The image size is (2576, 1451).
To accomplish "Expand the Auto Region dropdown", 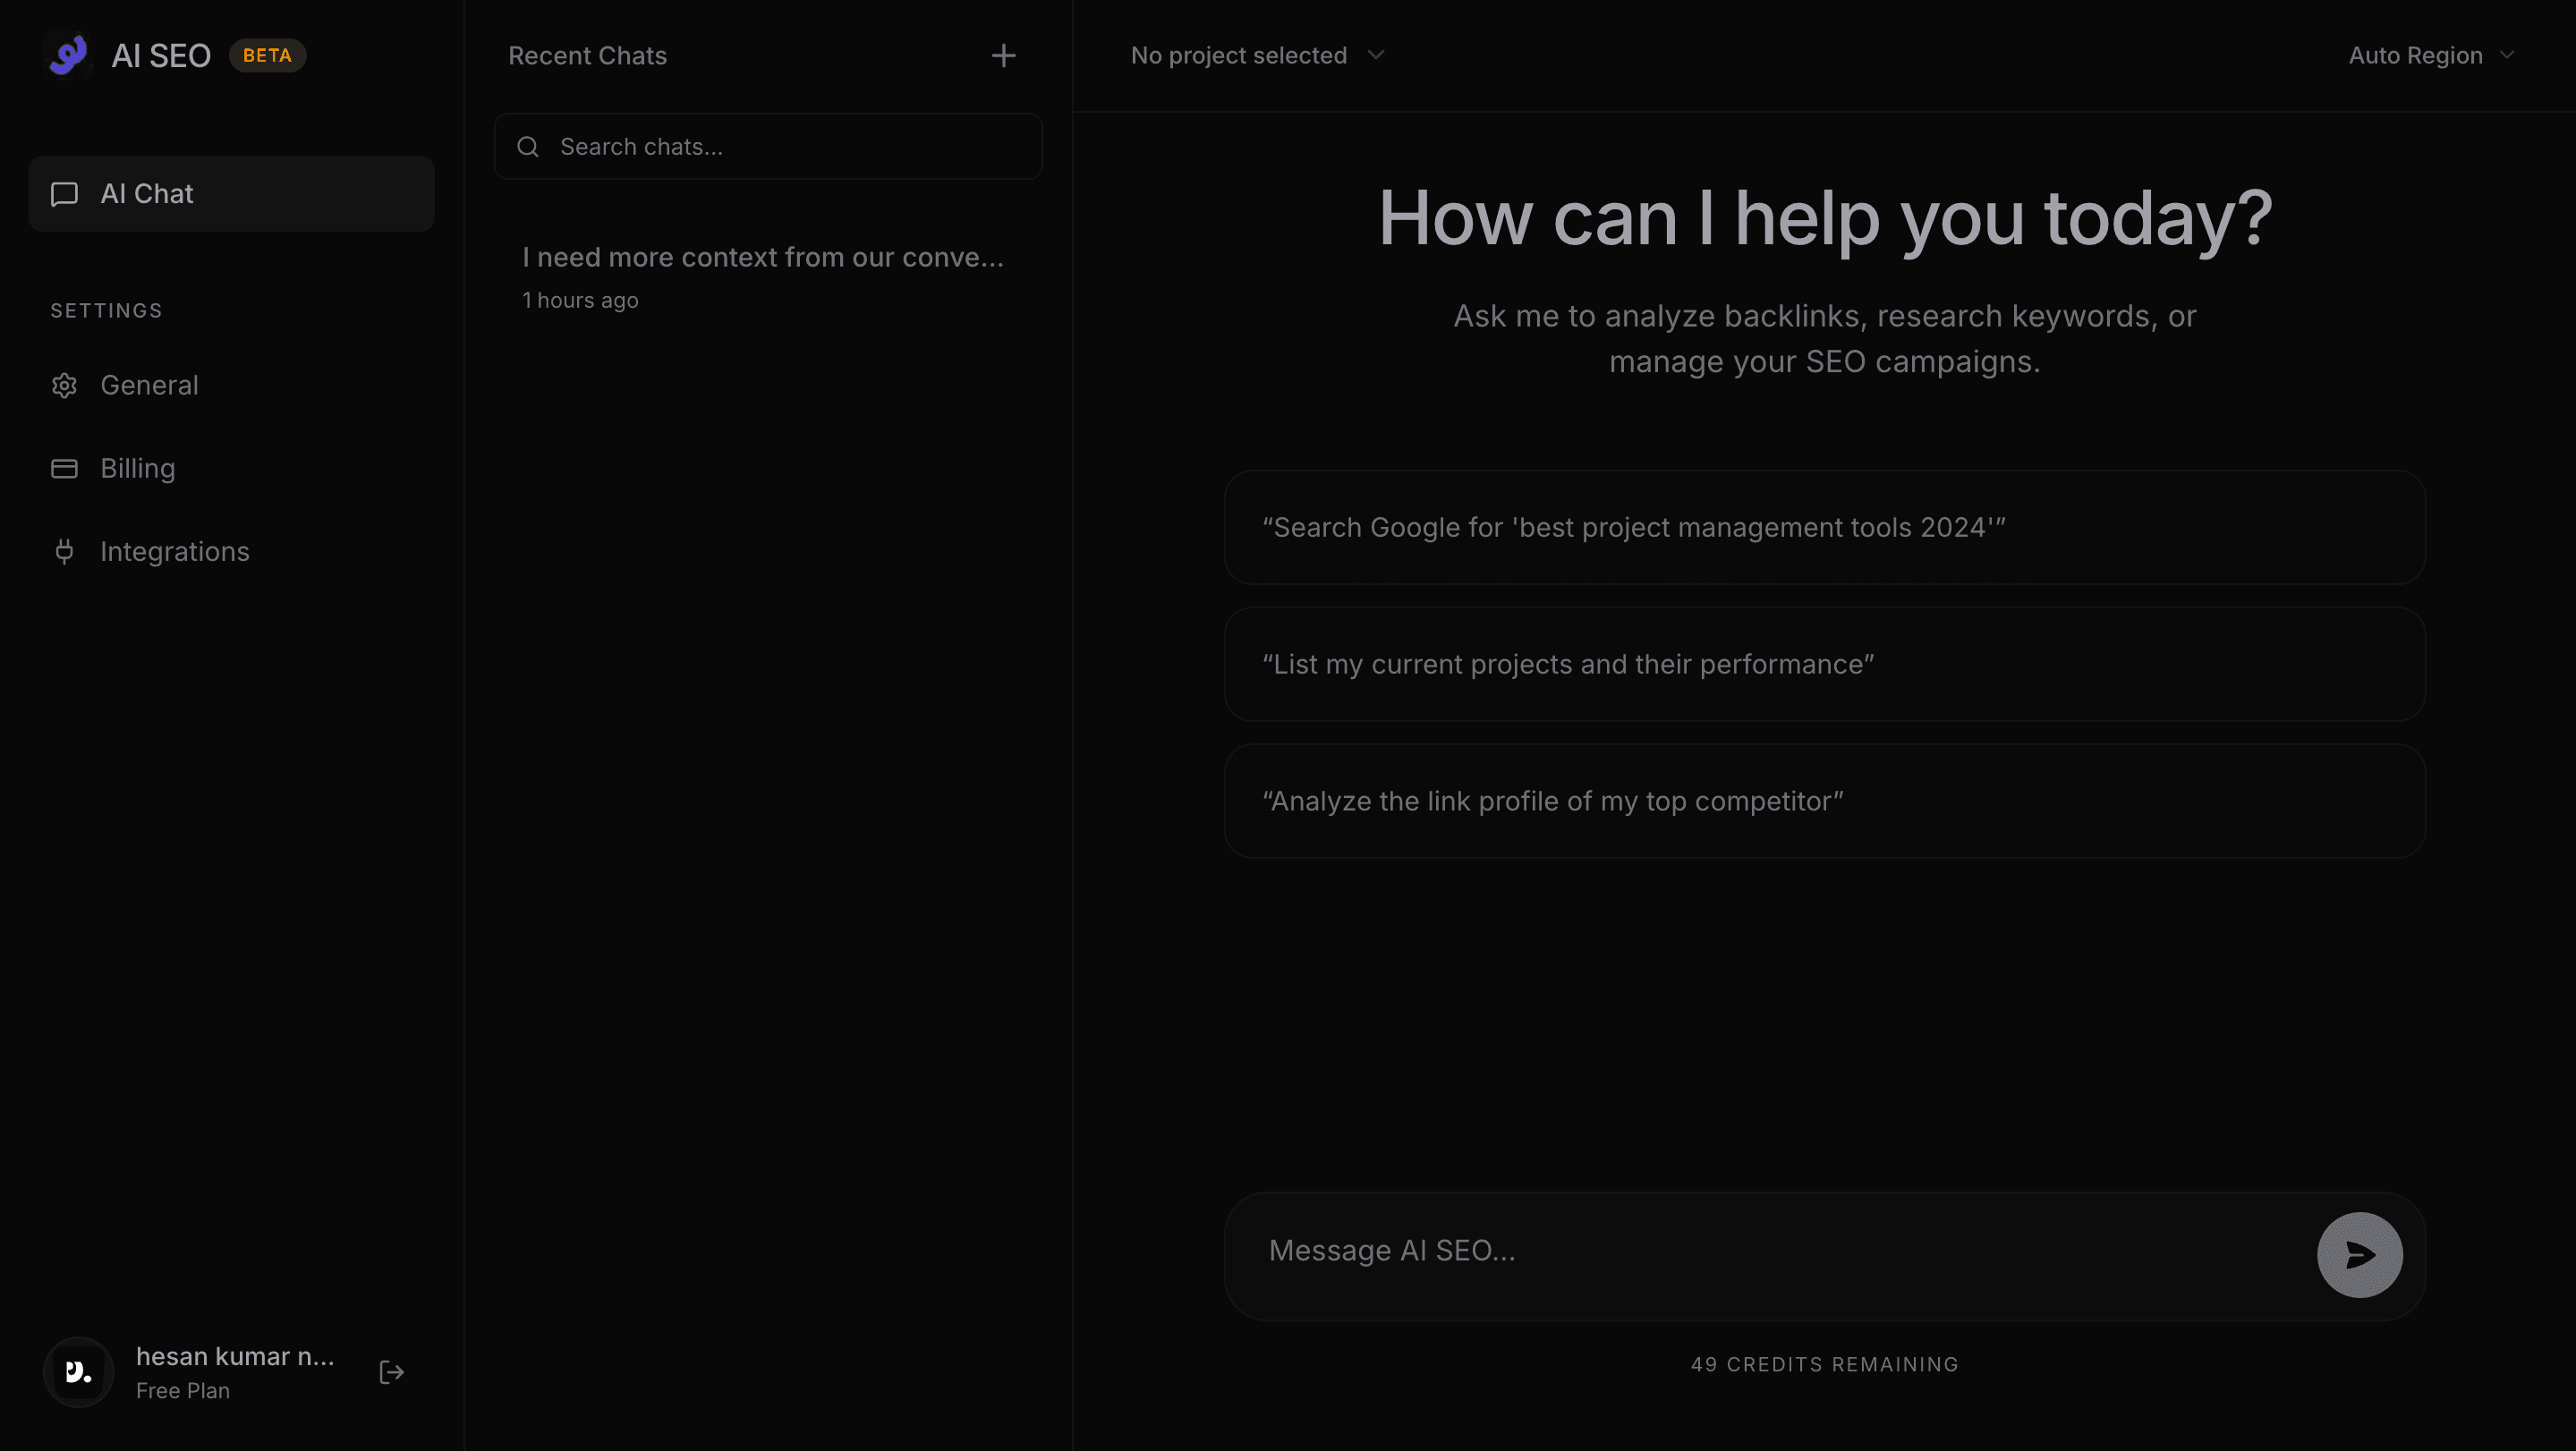I will coord(2430,55).
